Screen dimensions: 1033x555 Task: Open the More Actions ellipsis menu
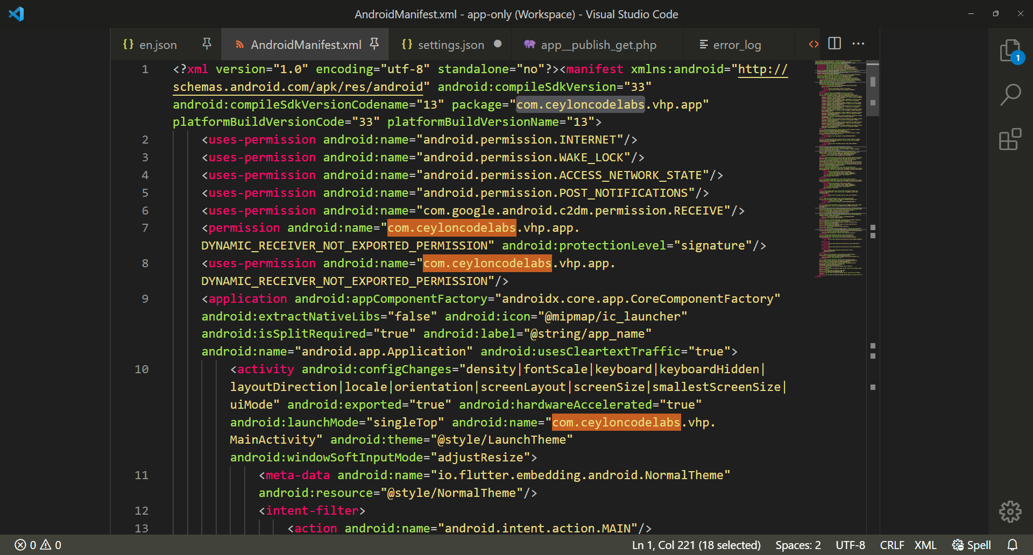coord(859,44)
